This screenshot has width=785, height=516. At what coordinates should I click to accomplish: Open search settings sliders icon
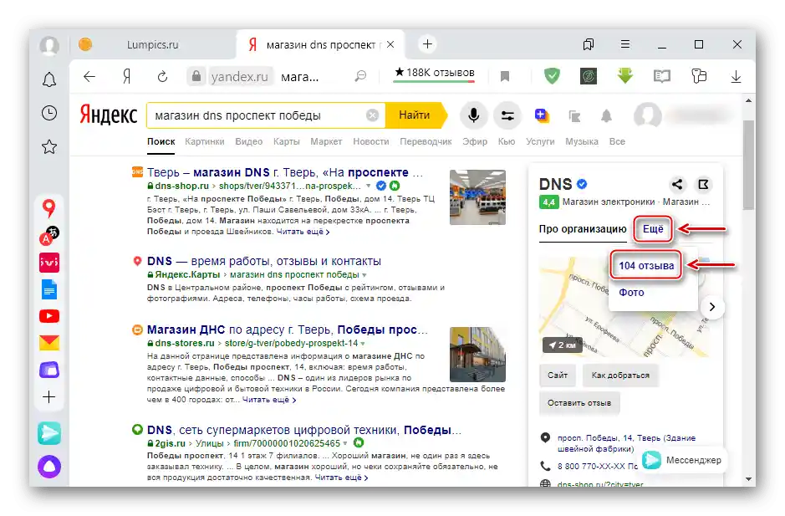point(507,115)
